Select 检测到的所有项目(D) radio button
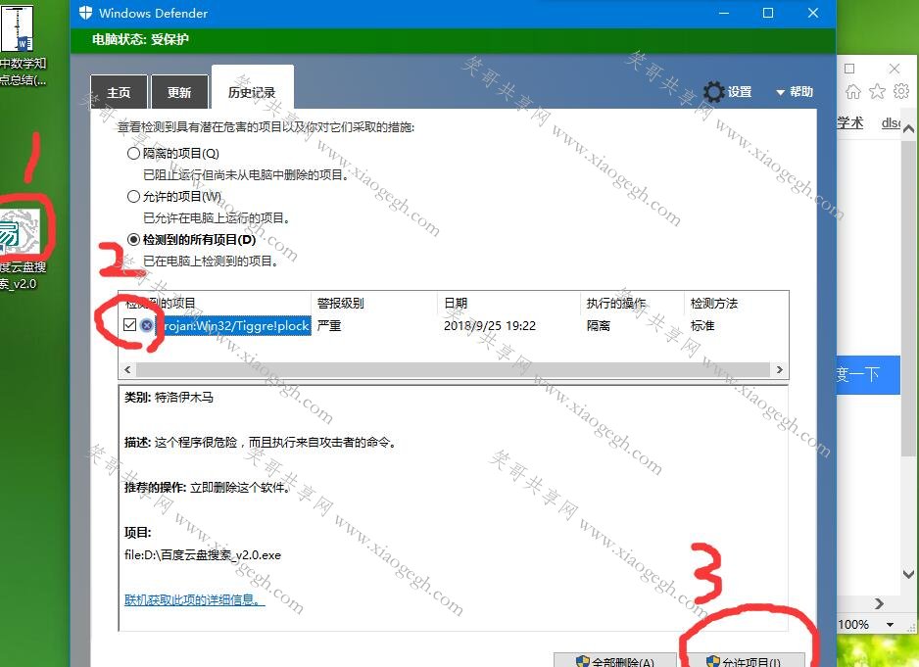919x667 pixels. (133, 239)
